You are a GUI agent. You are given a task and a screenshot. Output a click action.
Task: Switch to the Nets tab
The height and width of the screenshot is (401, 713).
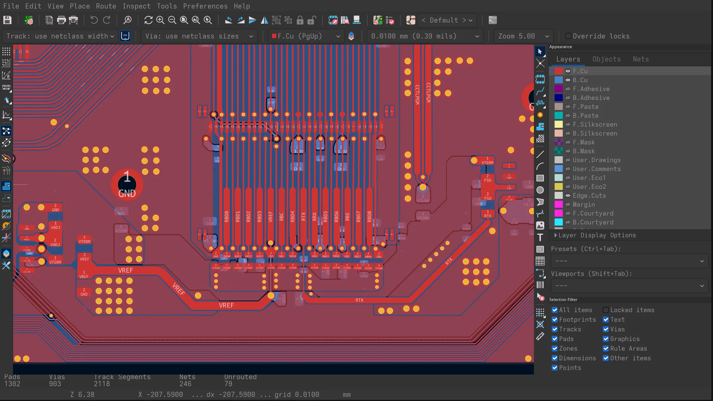641,59
